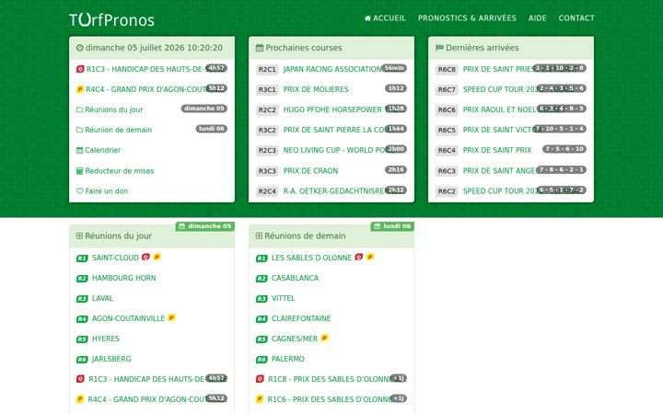Go to the AIDE page
Image resolution: width=663 pixels, height=414 pixels.
(x=538, y=18)
